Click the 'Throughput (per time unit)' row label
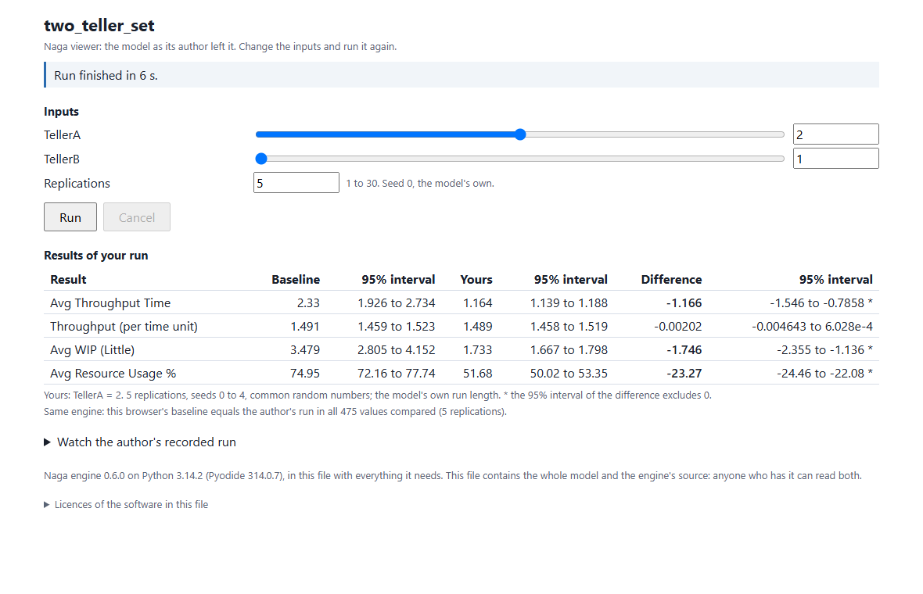923x594 pixels. [124, 327]
